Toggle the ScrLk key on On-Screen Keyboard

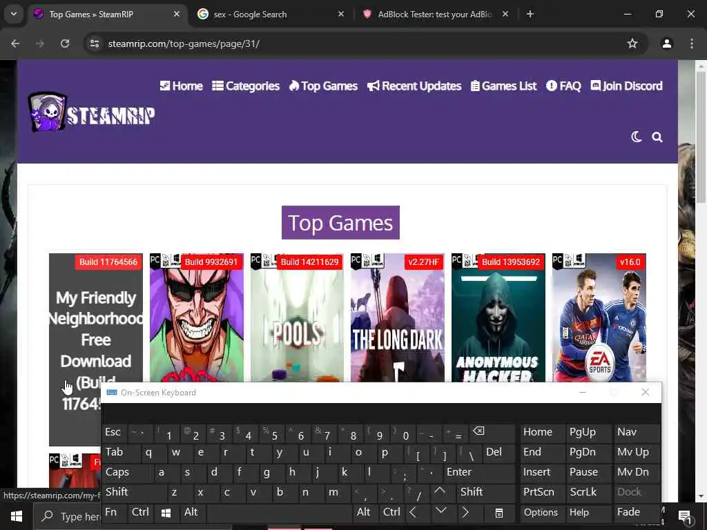[x=588, y=491]
